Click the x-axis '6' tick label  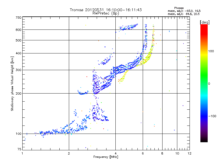pyautogui.click(x=143, y=153)
